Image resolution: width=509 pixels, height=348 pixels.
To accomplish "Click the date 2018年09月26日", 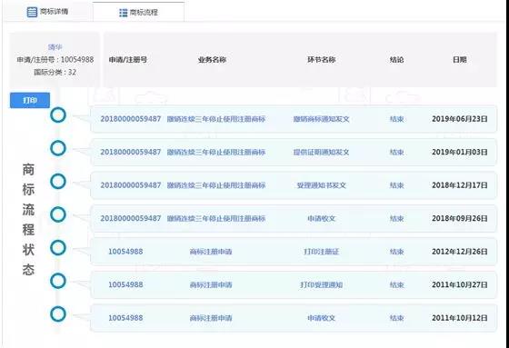I will (x=460, y=218).
